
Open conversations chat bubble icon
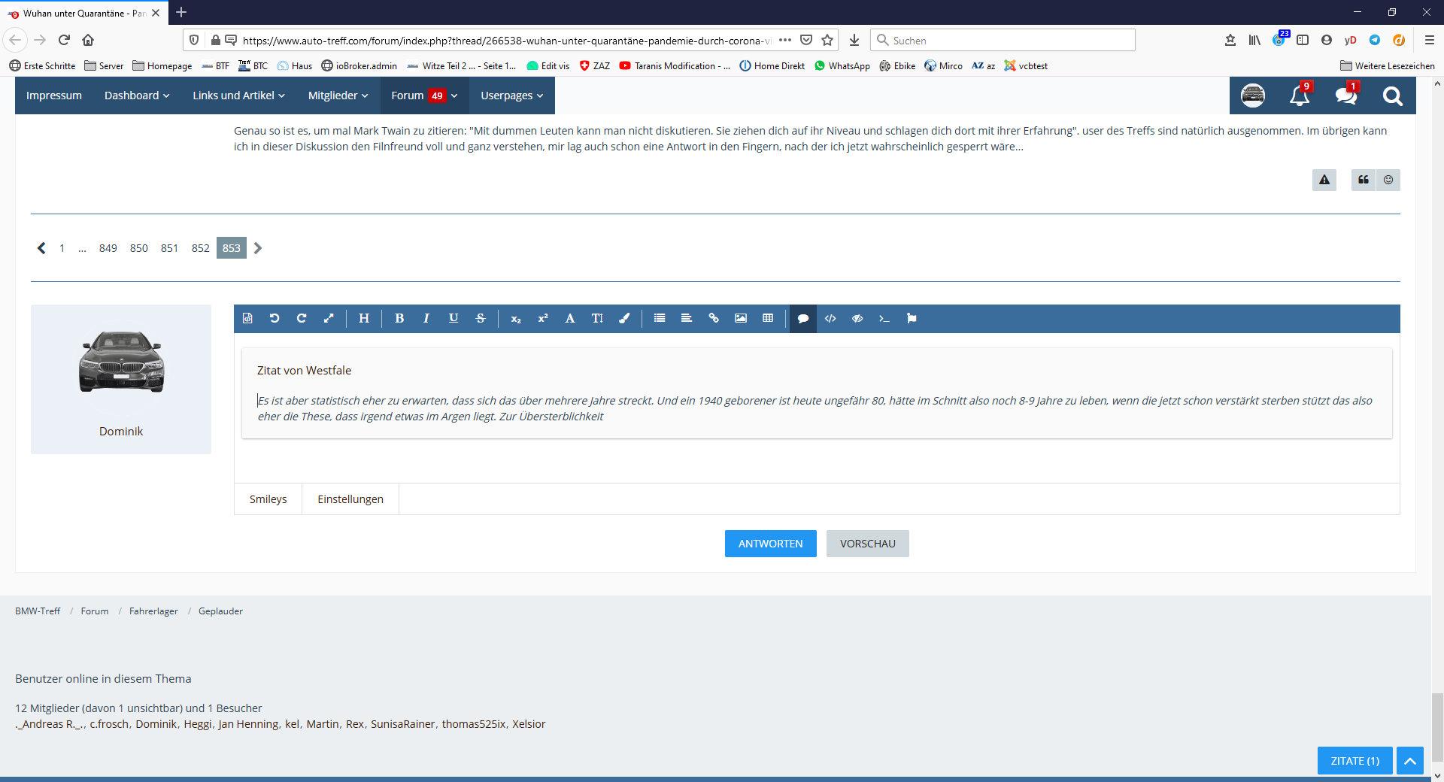tap(1346, 95)
